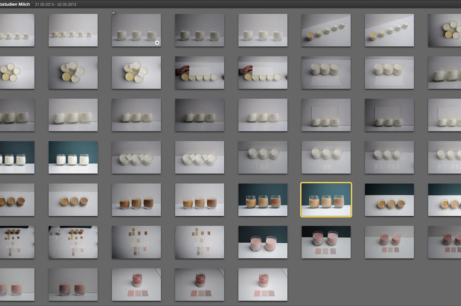Choose swatch layout photo with paper sheet
This screenshot has height=306, width=461.
tap(73, 242)
